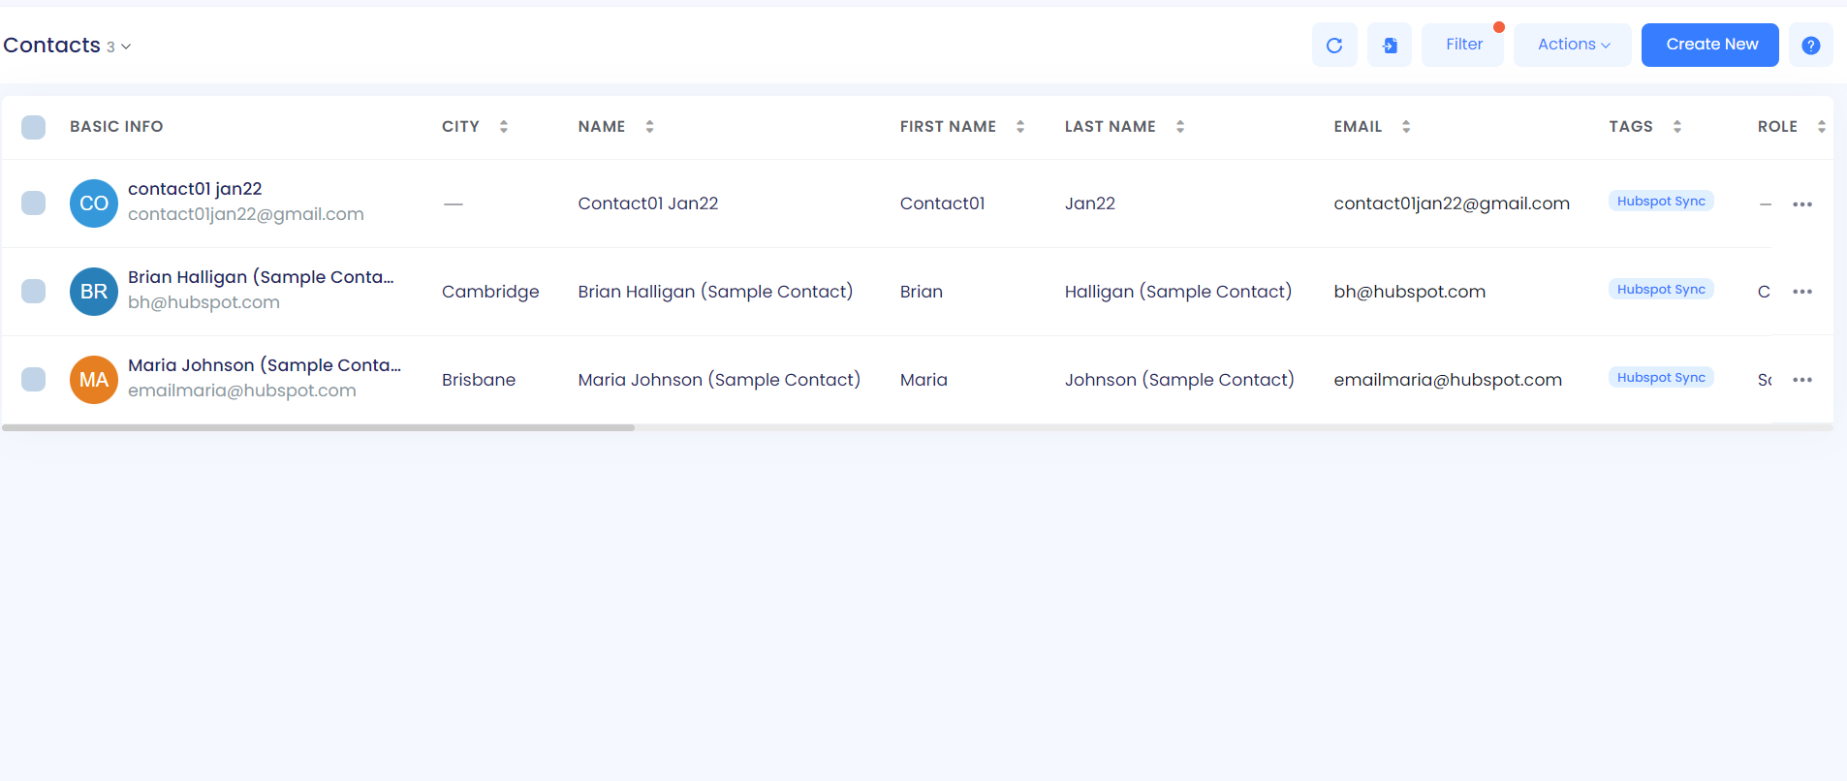Click the horizontal table scrollbar

(318, 427)
